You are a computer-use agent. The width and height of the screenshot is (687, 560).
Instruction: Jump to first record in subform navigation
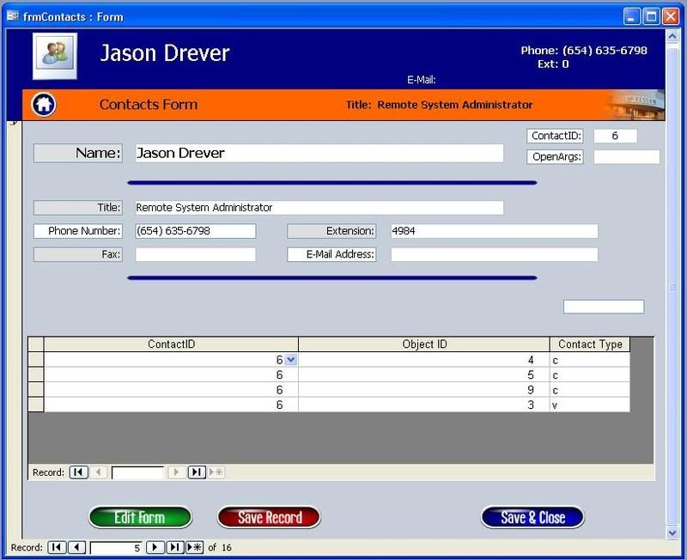tap(79, 472)
